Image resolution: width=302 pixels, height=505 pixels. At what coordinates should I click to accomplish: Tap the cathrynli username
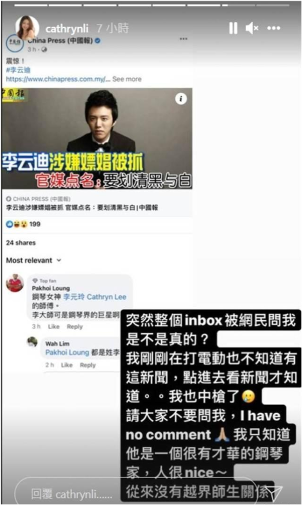tap(67, 29)
